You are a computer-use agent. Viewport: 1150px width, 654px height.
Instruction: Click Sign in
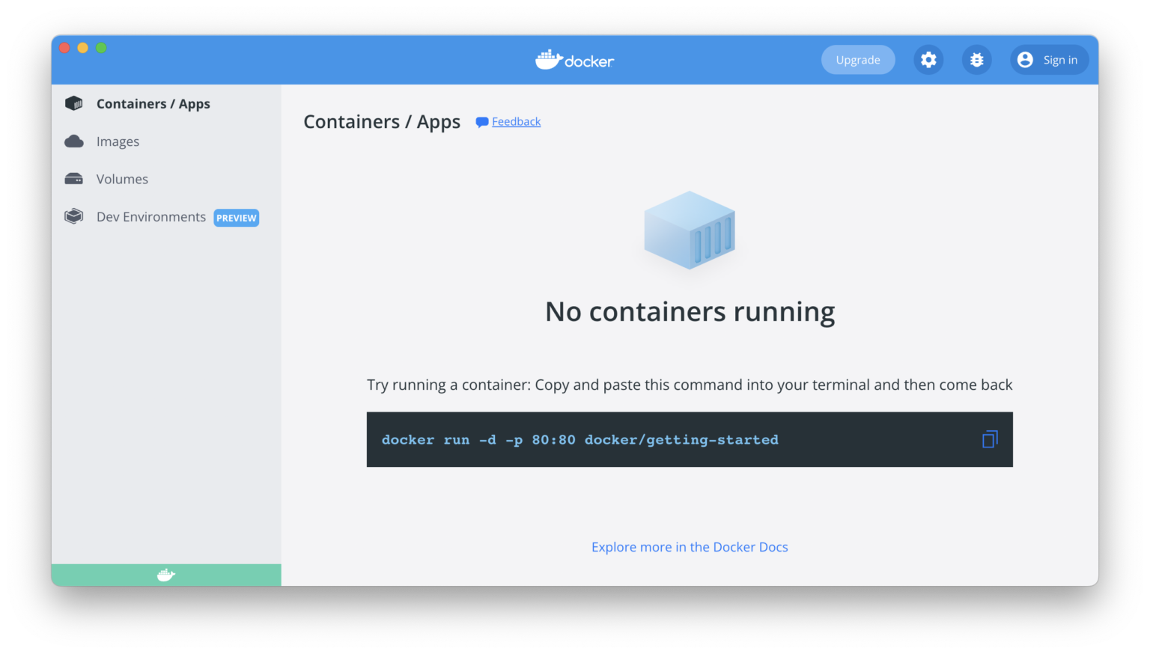[x=1059, y=60]
